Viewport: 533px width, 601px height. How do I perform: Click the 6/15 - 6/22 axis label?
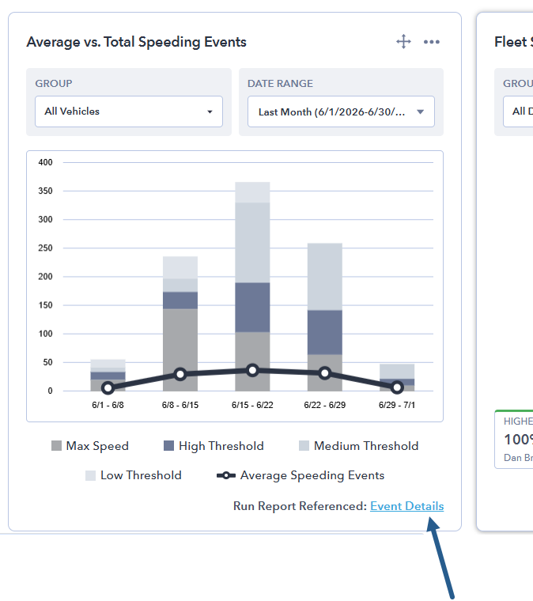tap(252, 405)
